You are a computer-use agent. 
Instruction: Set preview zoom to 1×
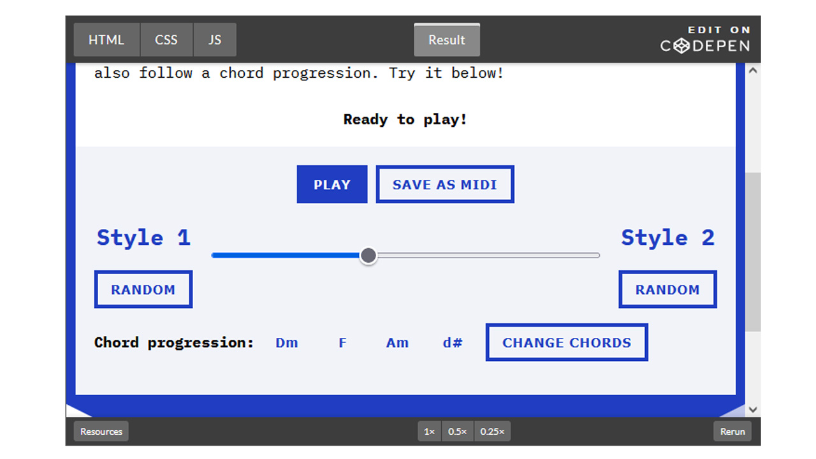pos(430,432)
